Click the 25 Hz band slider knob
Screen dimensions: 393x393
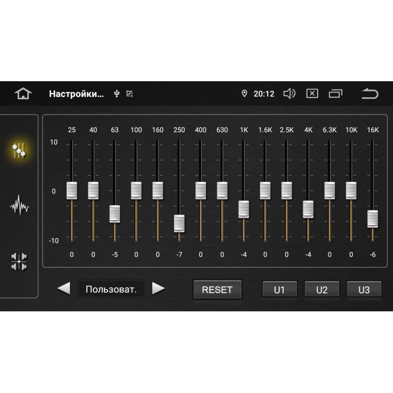(x=72, y=191)
